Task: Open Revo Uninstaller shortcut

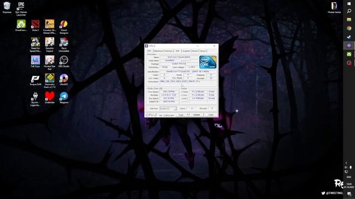Action: click(64, 45)
